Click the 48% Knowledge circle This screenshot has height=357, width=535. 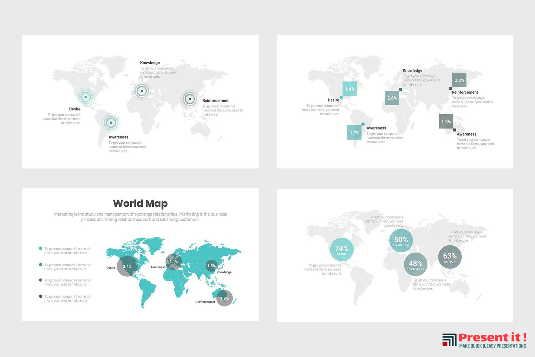(x=415, y=264)
